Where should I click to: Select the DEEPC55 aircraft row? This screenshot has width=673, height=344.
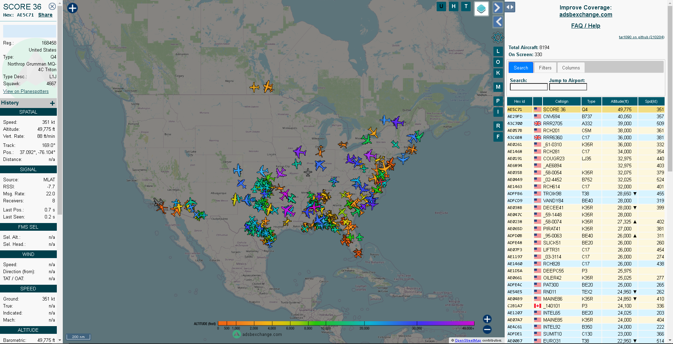(586, 271)
